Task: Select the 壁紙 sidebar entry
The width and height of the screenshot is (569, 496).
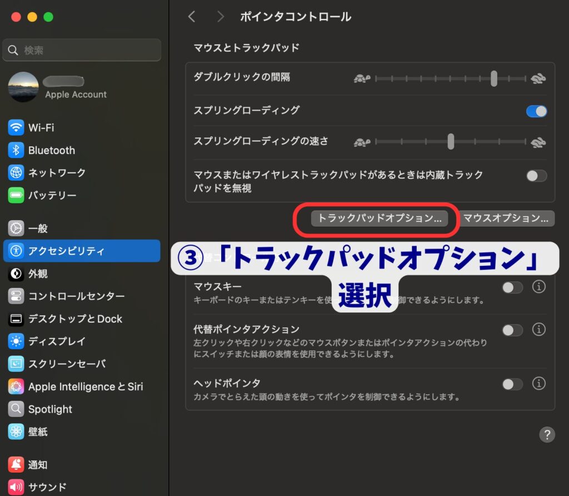Action: click(82, 431)
